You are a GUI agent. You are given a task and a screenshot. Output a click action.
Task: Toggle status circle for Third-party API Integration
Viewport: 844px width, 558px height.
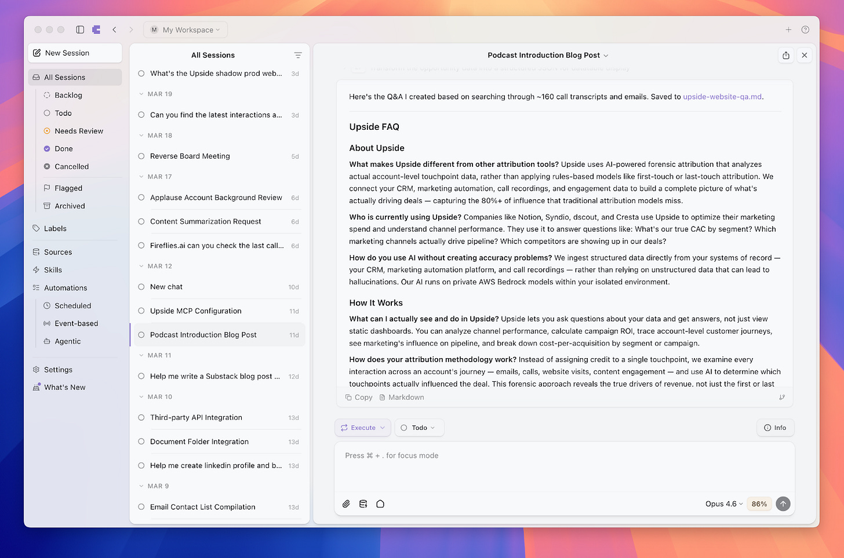[x=141, y=417]
